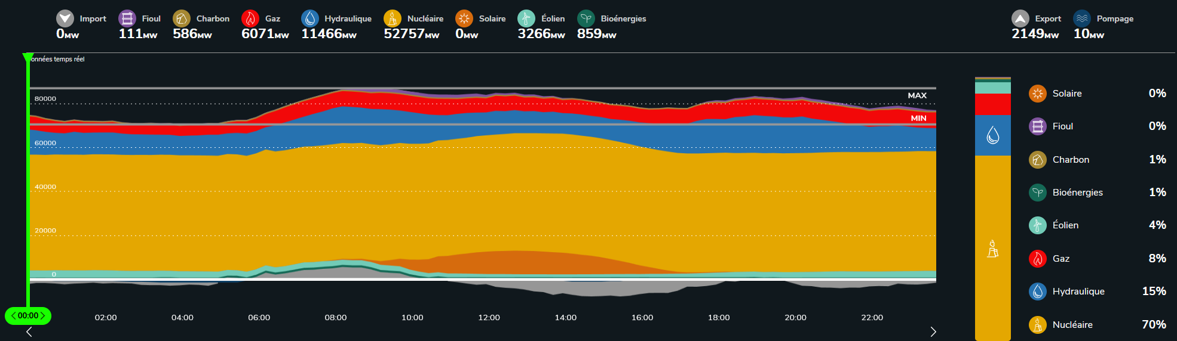Select the Hydraulique droplet icon at top
The width and height of the screenshot is (1177, 341).
point(310,18)
